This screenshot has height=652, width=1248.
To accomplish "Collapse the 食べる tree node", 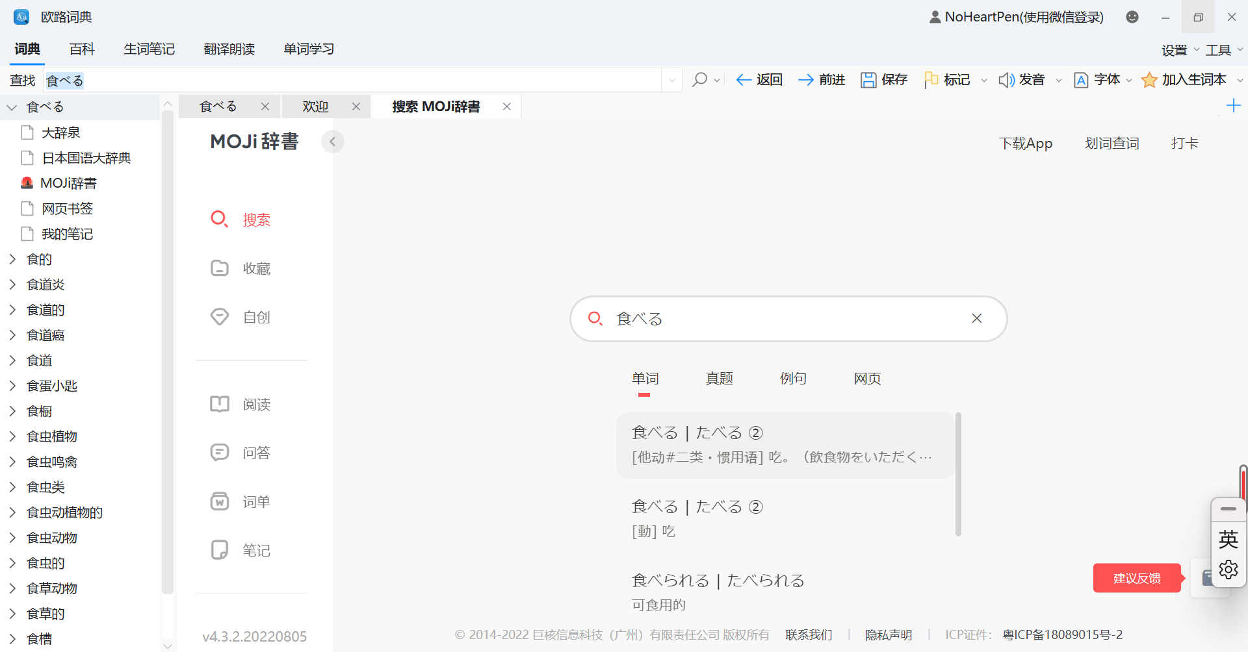I will coord(12,107).
